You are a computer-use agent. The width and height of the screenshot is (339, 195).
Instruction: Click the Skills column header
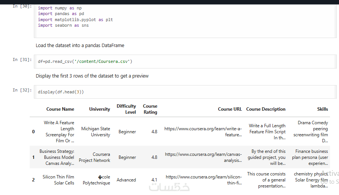[322, 109]
